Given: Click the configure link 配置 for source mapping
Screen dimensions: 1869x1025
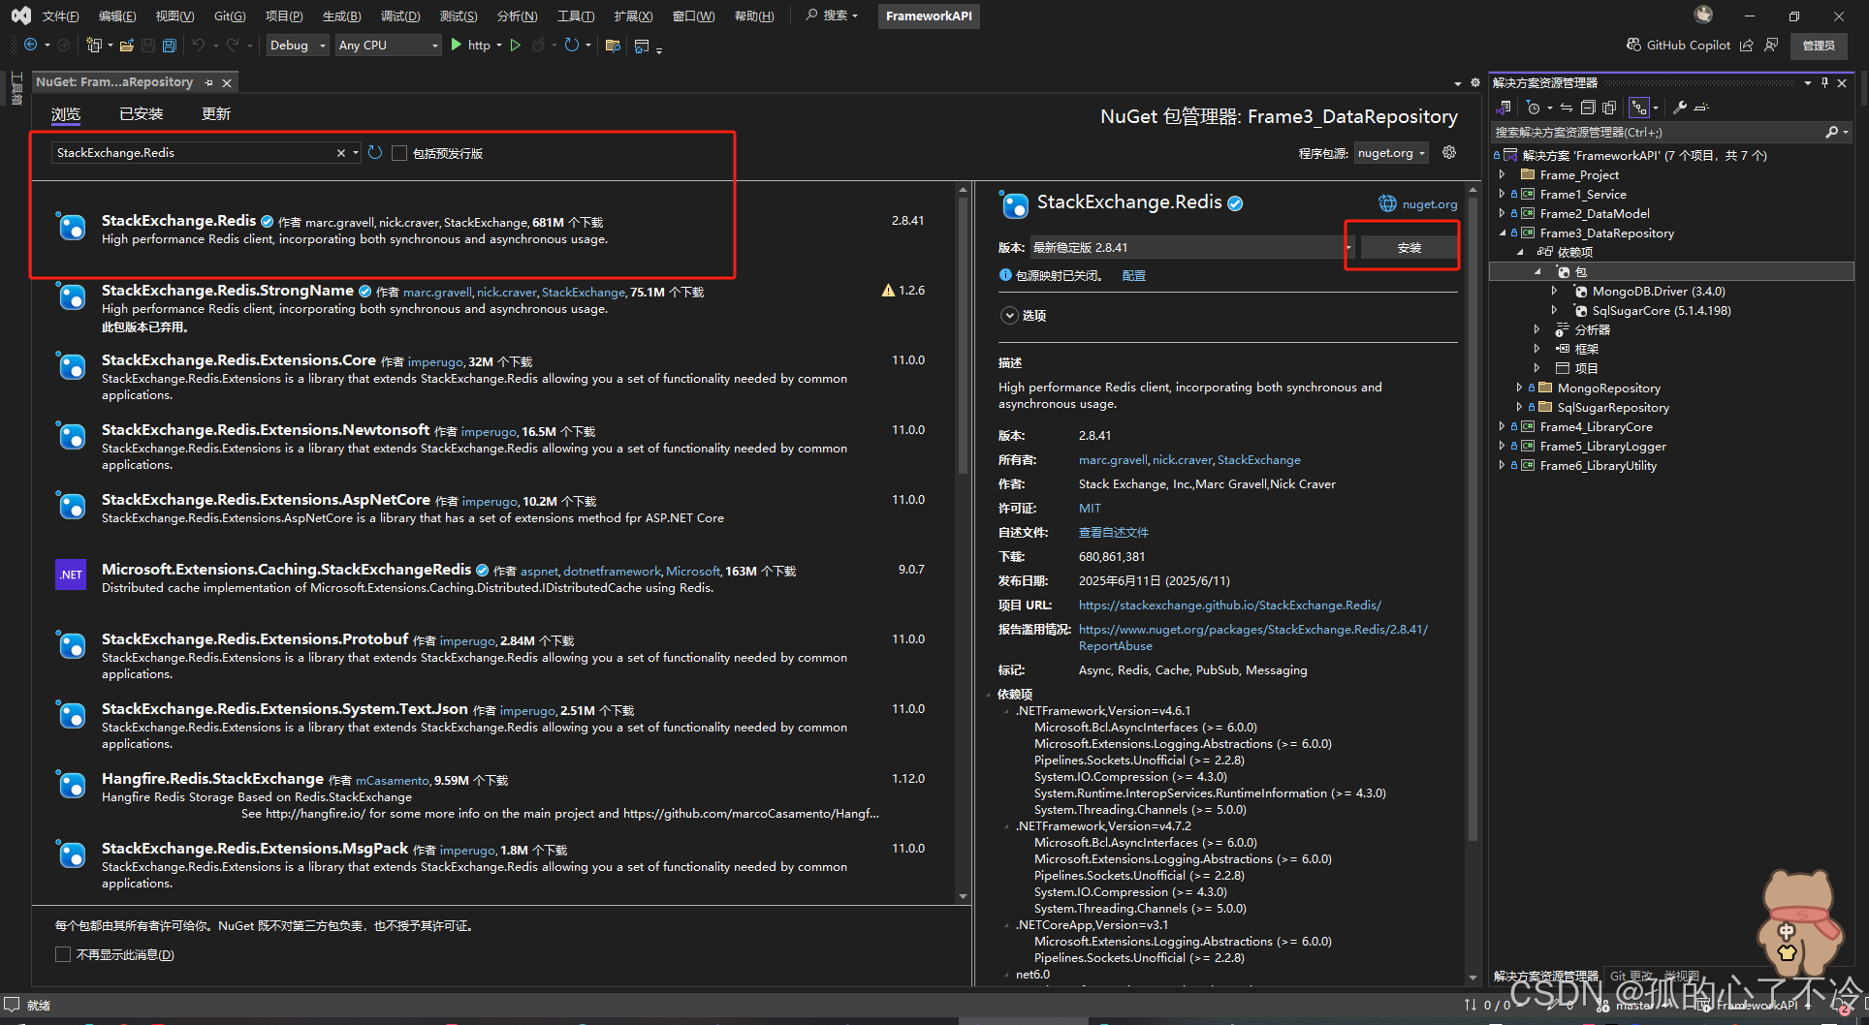Looking at the screenshot, I should pos(1133,276).
